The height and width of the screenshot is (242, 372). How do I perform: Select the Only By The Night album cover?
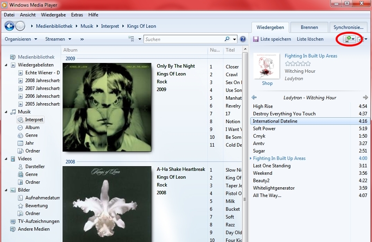(x=107, y=107)
